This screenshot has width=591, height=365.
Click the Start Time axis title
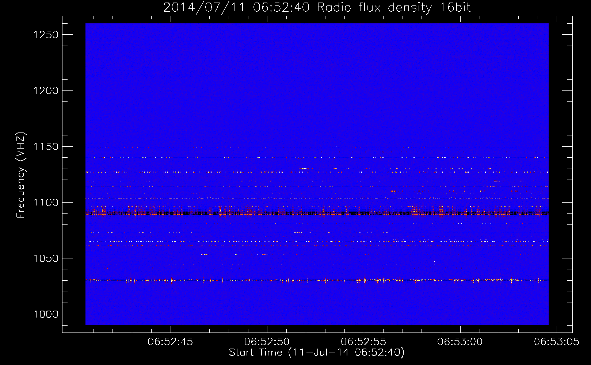(x=317, y=353)
